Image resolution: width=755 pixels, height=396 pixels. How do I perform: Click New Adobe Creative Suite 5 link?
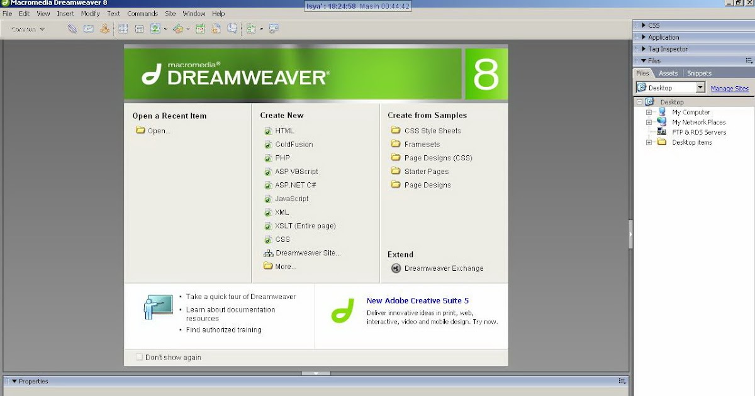(418, 300)
